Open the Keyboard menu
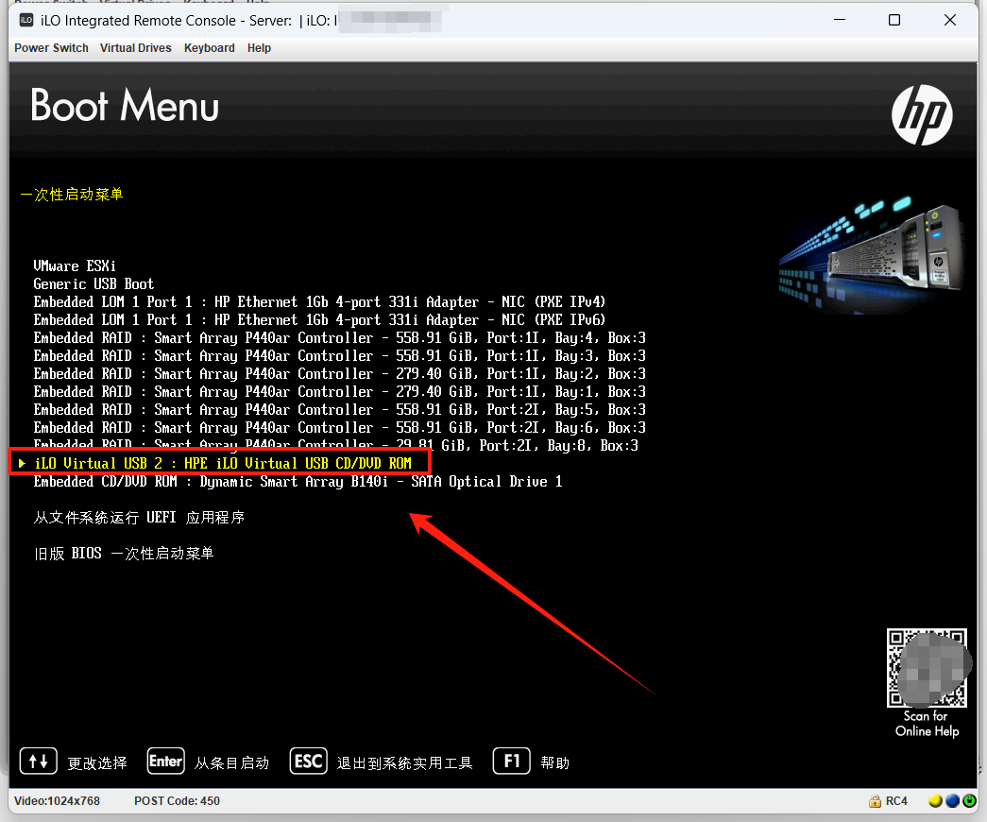This screenshot has height=822, width=987. pyautogui.click(x=209, y=48)
